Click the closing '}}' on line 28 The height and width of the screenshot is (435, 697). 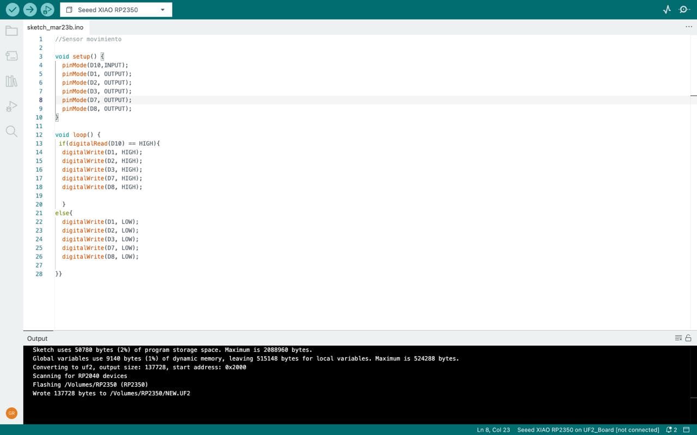[x=59, y=274]
